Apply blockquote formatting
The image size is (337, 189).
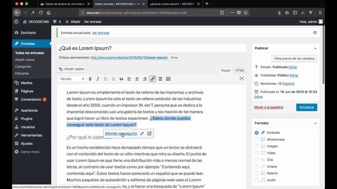(x=122, y=79)
